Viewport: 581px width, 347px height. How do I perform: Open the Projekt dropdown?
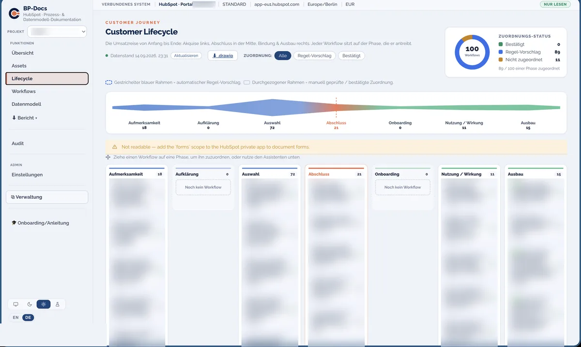click(57, 31)
